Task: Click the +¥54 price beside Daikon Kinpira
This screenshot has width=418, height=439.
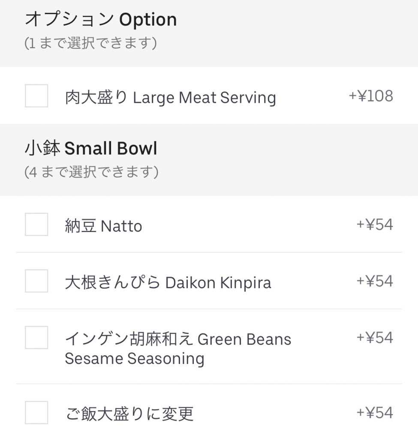Action: (x=374, y=281)
